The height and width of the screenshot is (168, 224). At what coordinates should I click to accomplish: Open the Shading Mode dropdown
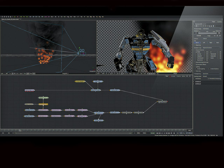coord(212,76)
